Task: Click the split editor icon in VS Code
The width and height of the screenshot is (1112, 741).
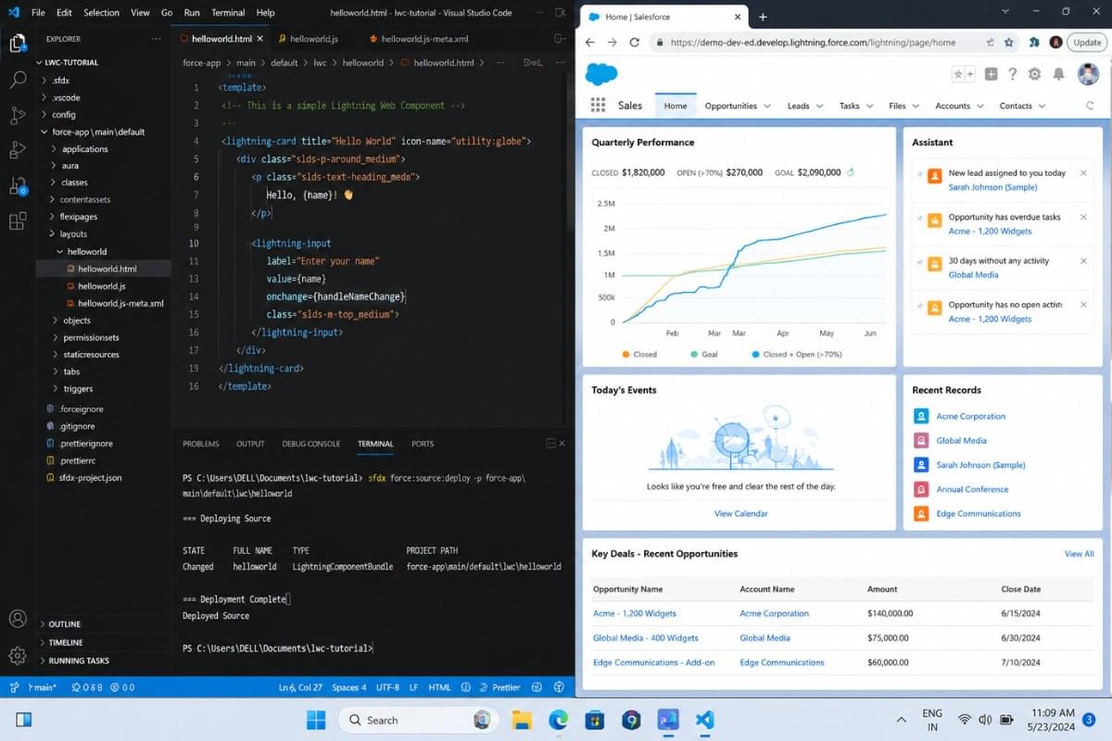Action: pyautogui.click(x=559, y=39)
